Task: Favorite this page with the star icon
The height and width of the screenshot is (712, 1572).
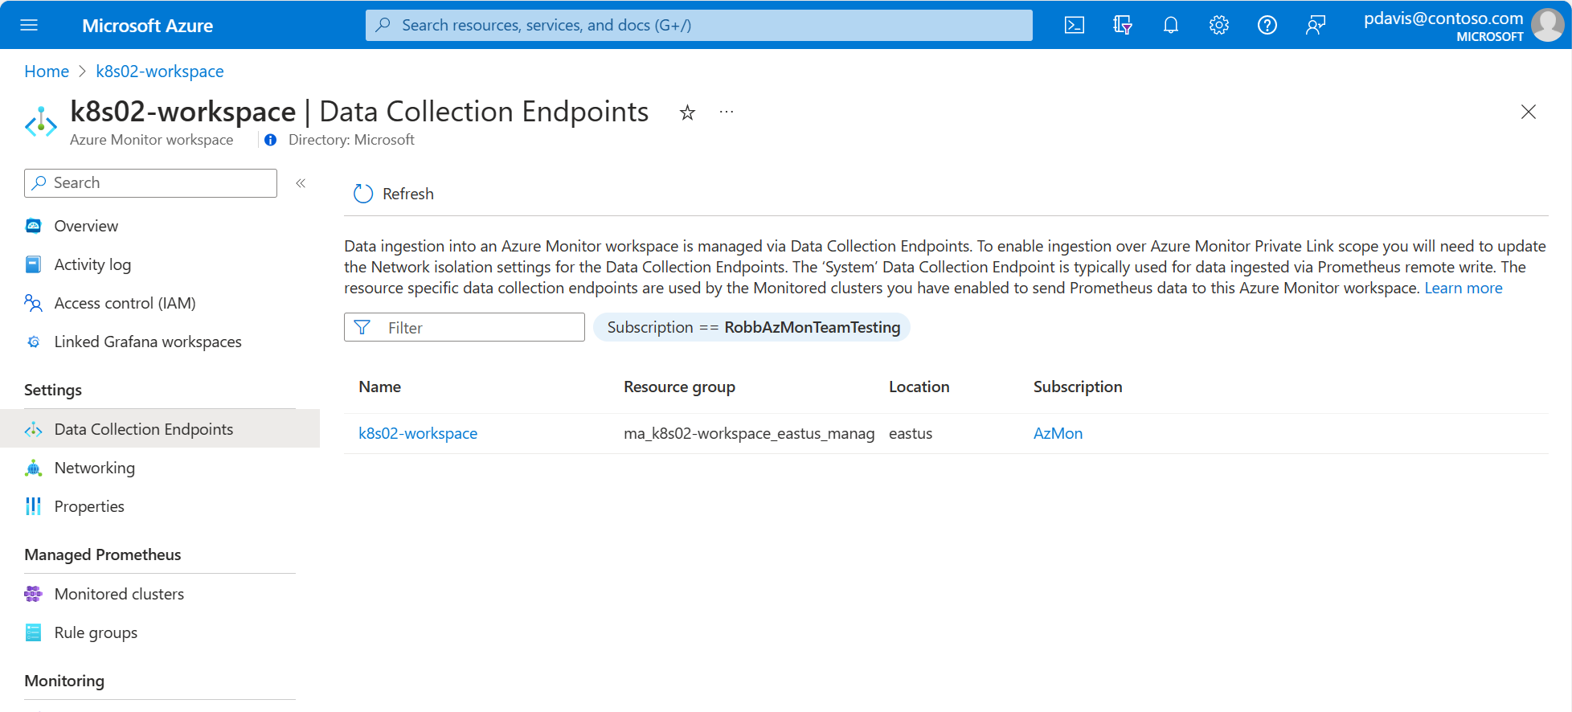Action: click(x=687, y=113)
